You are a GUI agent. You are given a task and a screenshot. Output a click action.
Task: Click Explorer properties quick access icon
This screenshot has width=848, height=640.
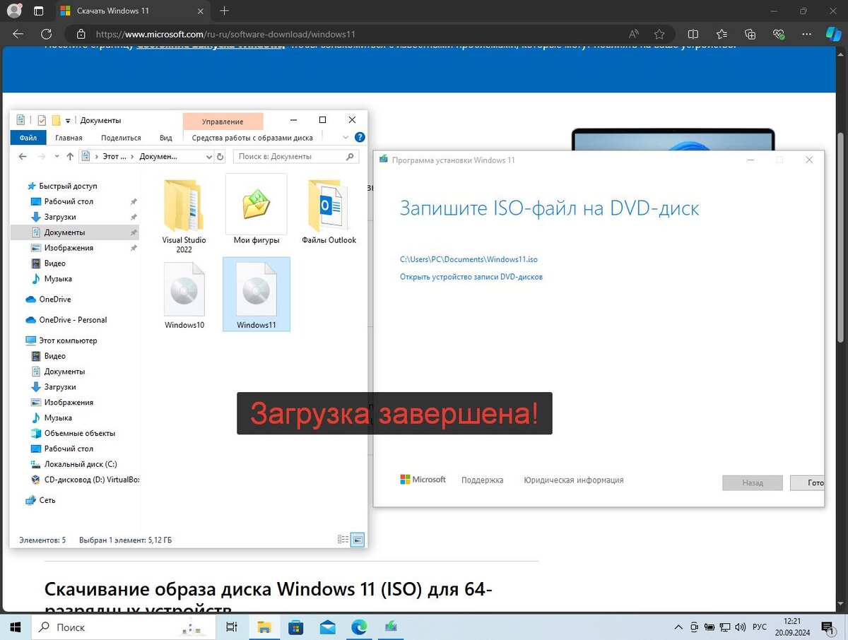tap(42, 120)
